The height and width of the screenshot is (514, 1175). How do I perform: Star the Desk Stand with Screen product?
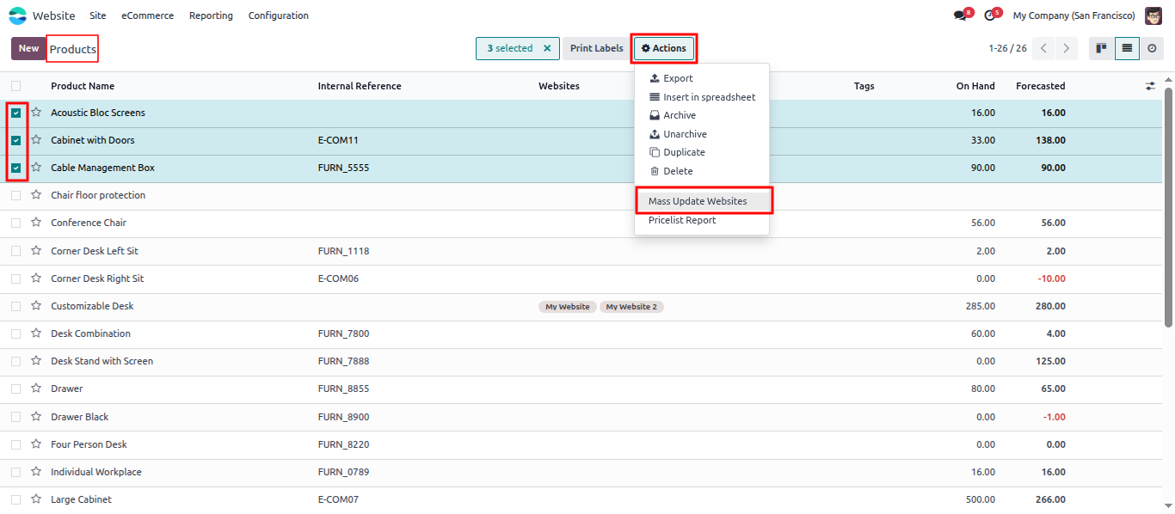pyautogui.click(x=36, y=361)
